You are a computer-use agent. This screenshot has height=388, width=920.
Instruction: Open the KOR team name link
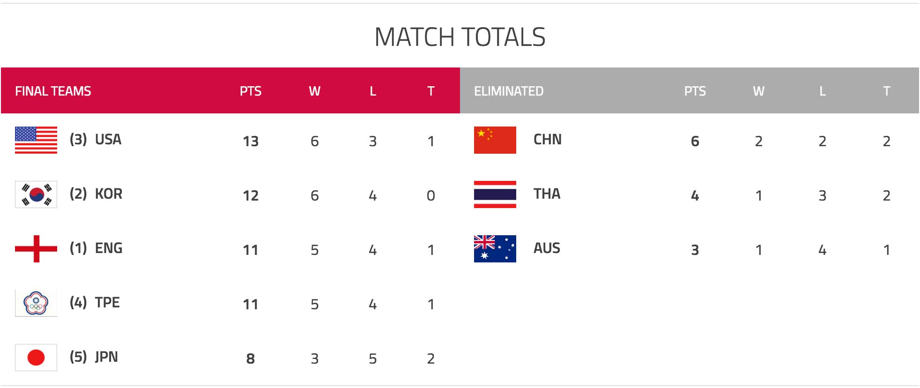point(109,194)
